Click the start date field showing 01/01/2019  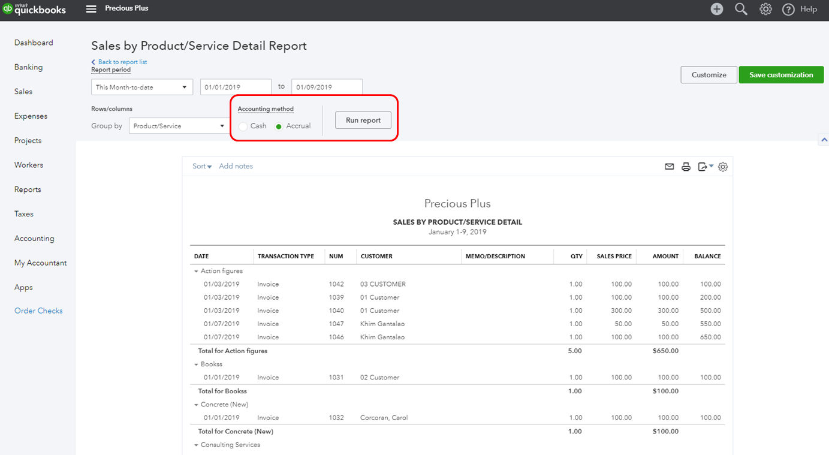[x=236, y=86]
